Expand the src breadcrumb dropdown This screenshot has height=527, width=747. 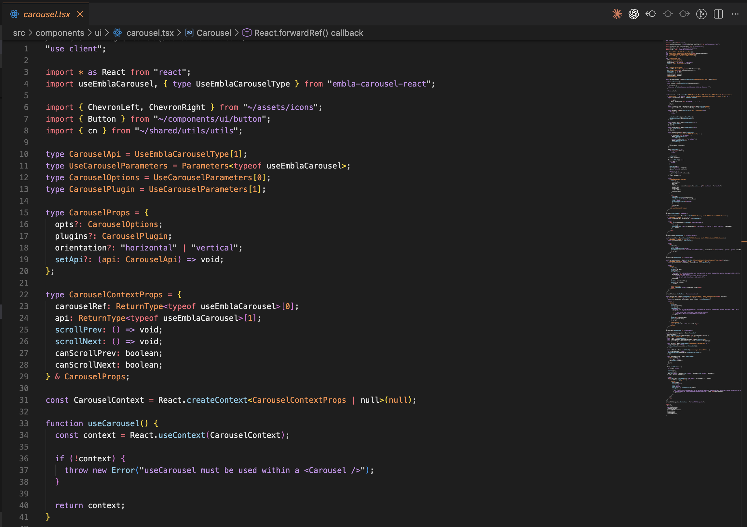click(19, 33)
